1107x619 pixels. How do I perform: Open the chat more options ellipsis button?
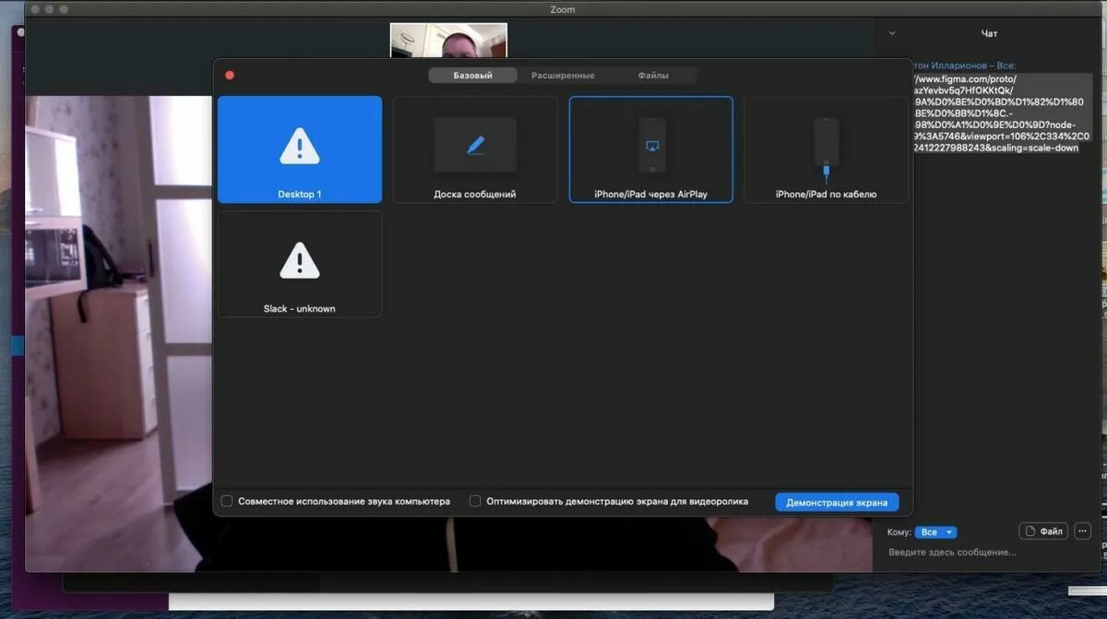[x=1082, y=531]
